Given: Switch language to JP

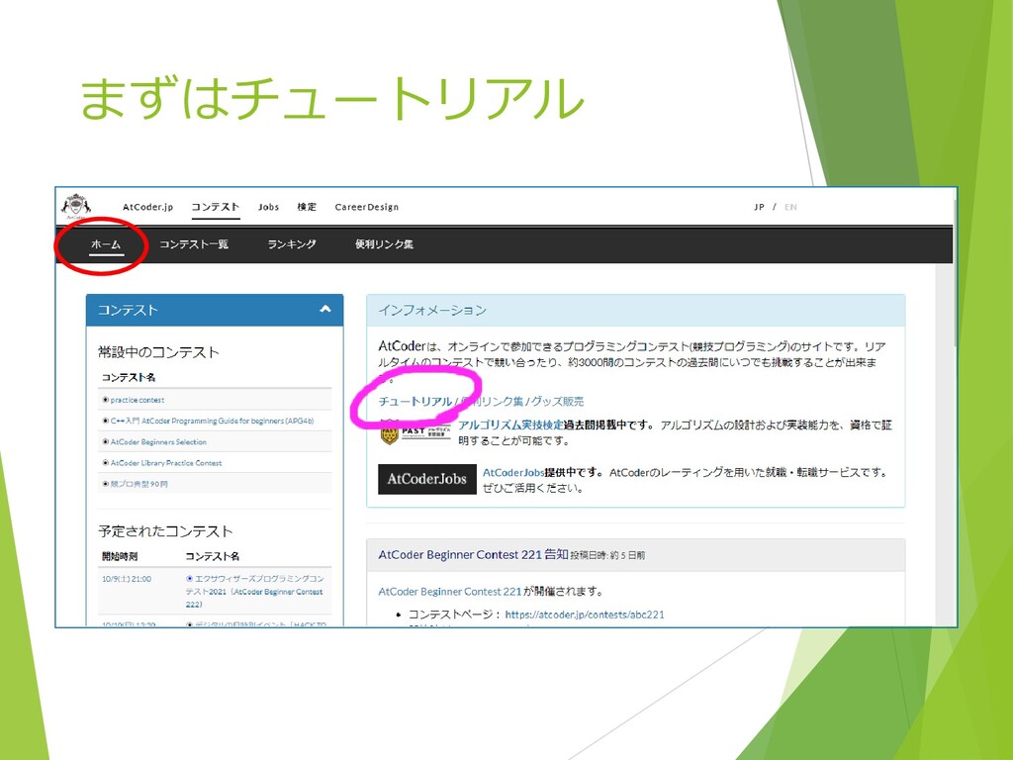Looking at the screenshot, I should coord(759,207).
